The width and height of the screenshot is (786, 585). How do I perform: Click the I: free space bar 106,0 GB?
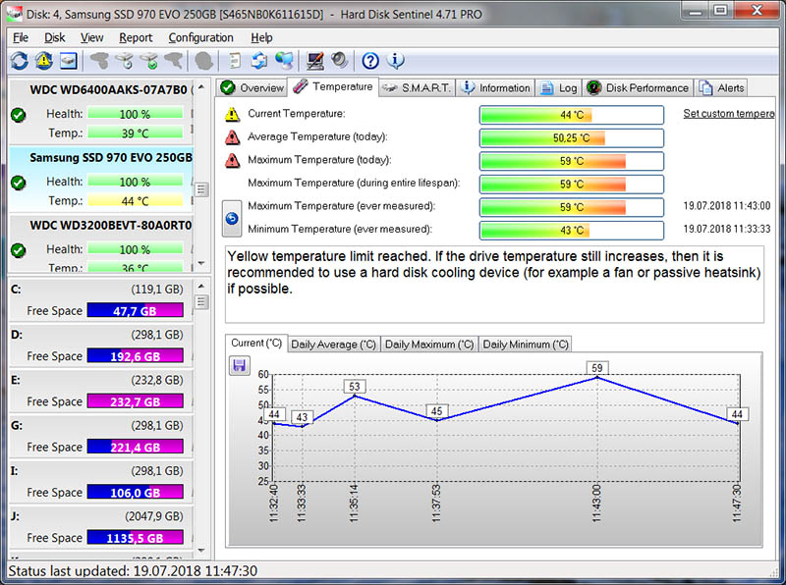(x=136, y=493)
